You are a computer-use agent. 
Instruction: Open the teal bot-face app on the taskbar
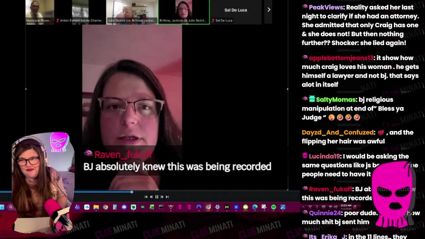pos(133,207)
